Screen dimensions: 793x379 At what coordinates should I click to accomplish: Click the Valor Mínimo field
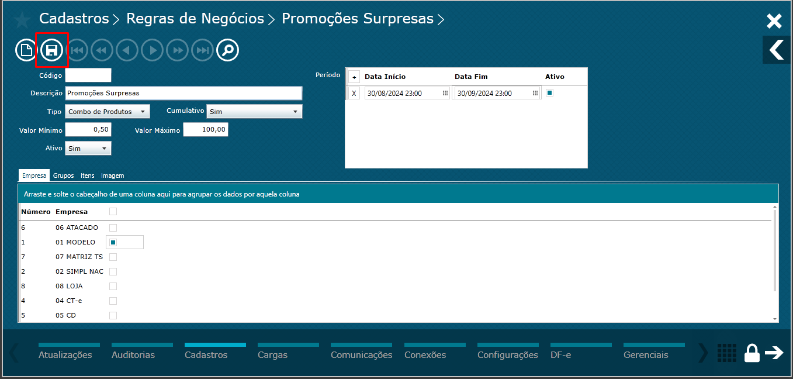[88, 130]
